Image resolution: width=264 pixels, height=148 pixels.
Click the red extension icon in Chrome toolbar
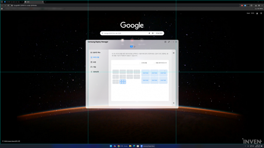pyautogui.click(x=242, y=6)
